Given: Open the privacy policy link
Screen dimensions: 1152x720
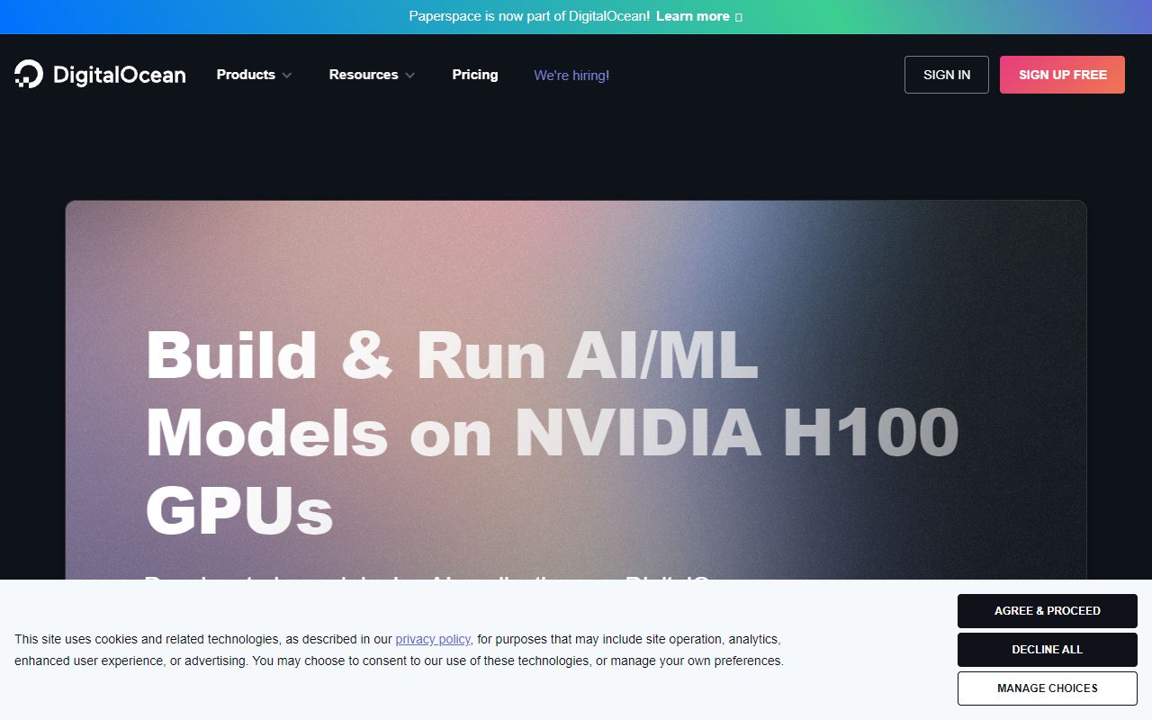Looking at the screenshot, I should (x=433, y=639).
